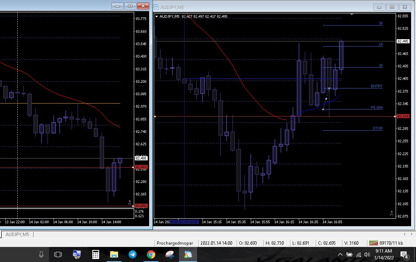
Task: Open the Snipping Tool taskbar icon
Action: coord(169,254)
